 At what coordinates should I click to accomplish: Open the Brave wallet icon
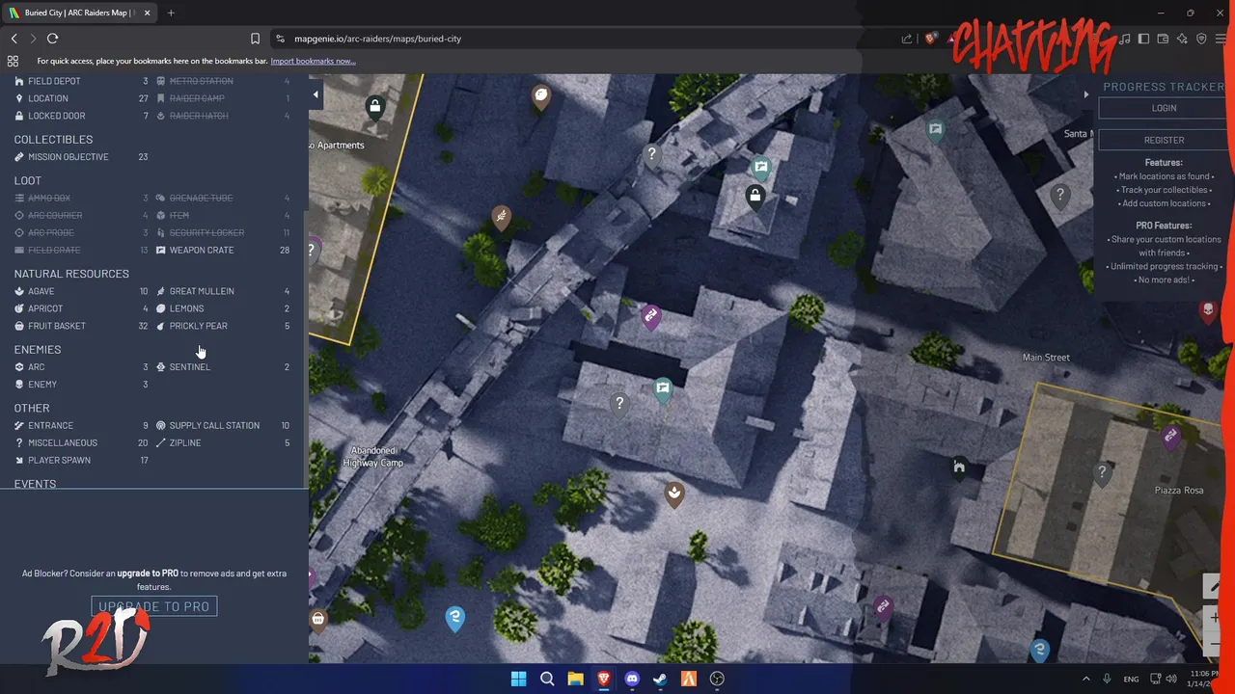(1163, 39)
